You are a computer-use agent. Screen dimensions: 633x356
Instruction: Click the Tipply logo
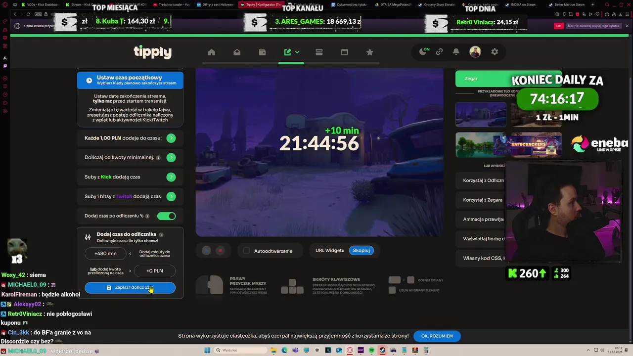click(x=152, y=52)
